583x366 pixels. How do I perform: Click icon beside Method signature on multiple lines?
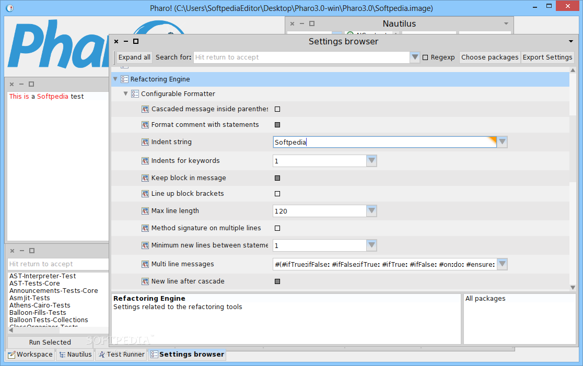coord(145,228)
